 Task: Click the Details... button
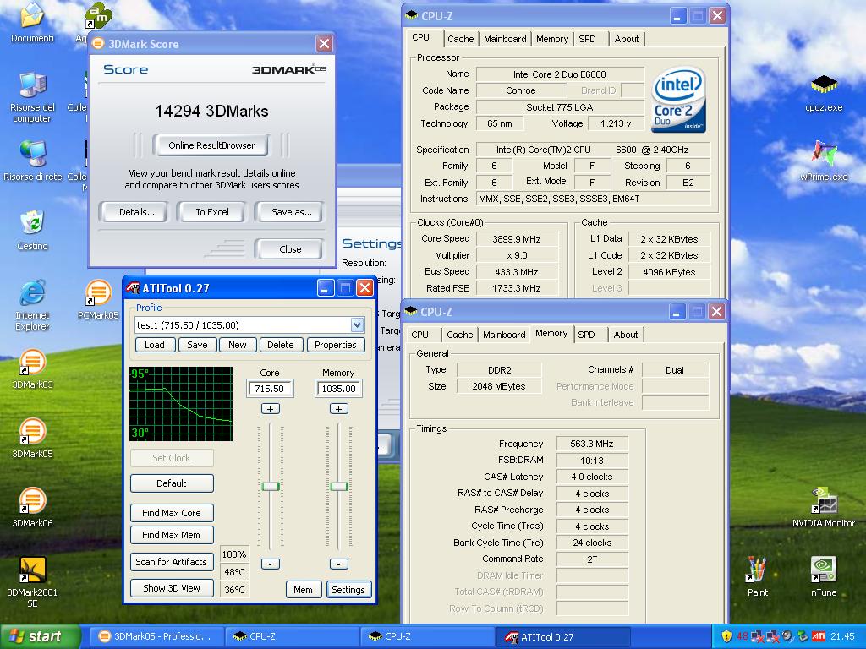tap(136, 212)
